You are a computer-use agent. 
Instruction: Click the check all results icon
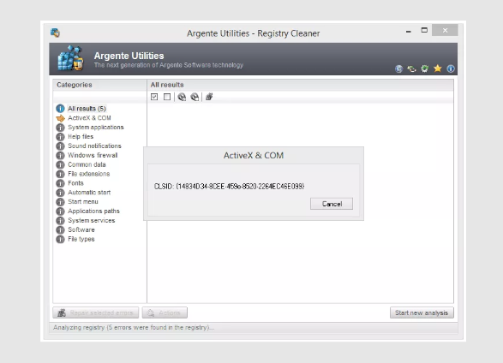pyautogui.click(x=154, y=97)
